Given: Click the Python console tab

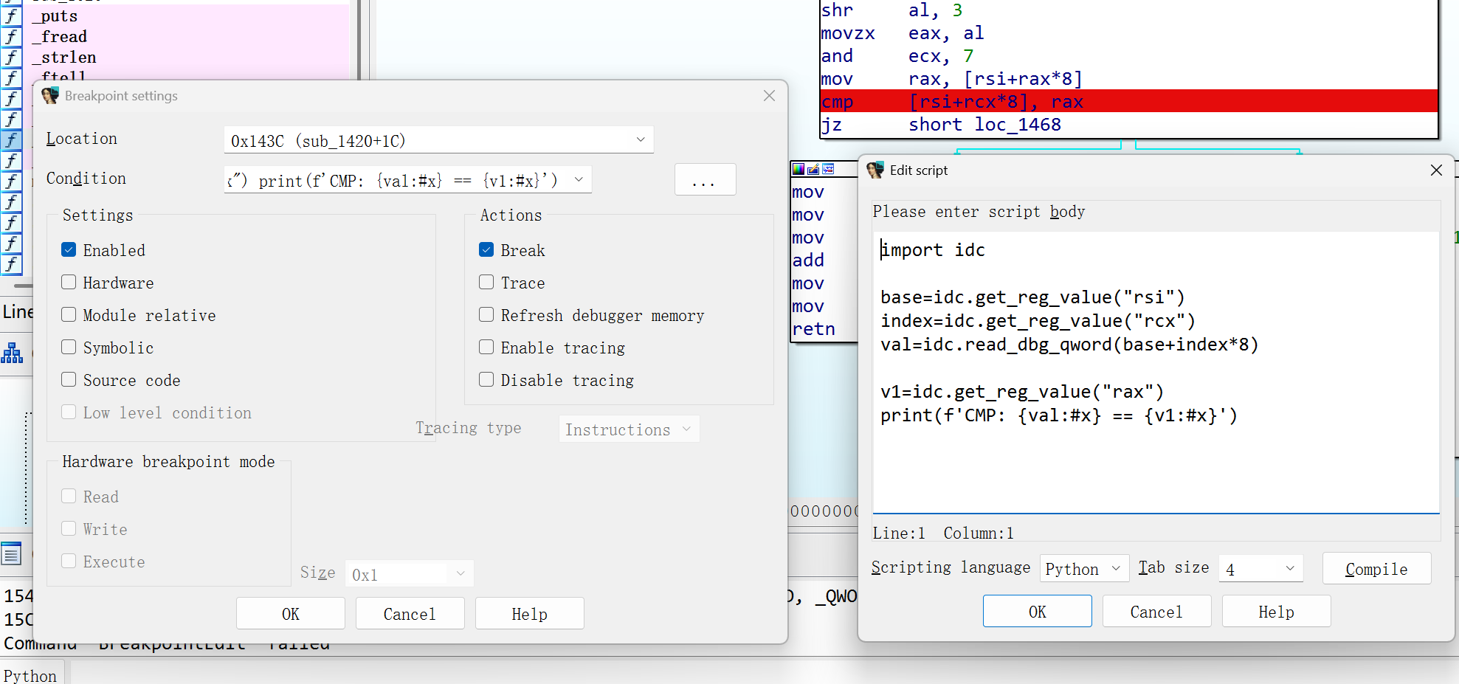Looking at the screenshot, I should click(x=30, y=675).
